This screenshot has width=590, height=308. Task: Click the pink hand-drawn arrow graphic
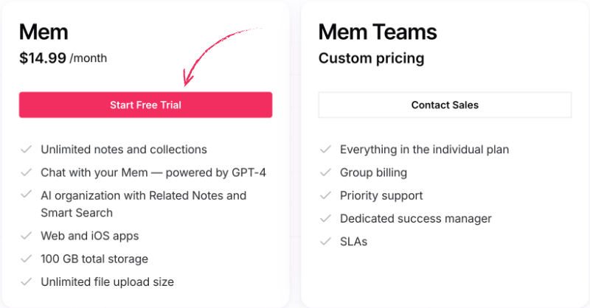(x=220, y=57)
